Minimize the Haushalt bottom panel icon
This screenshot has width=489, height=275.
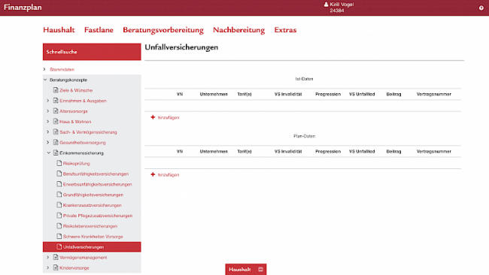261,270
